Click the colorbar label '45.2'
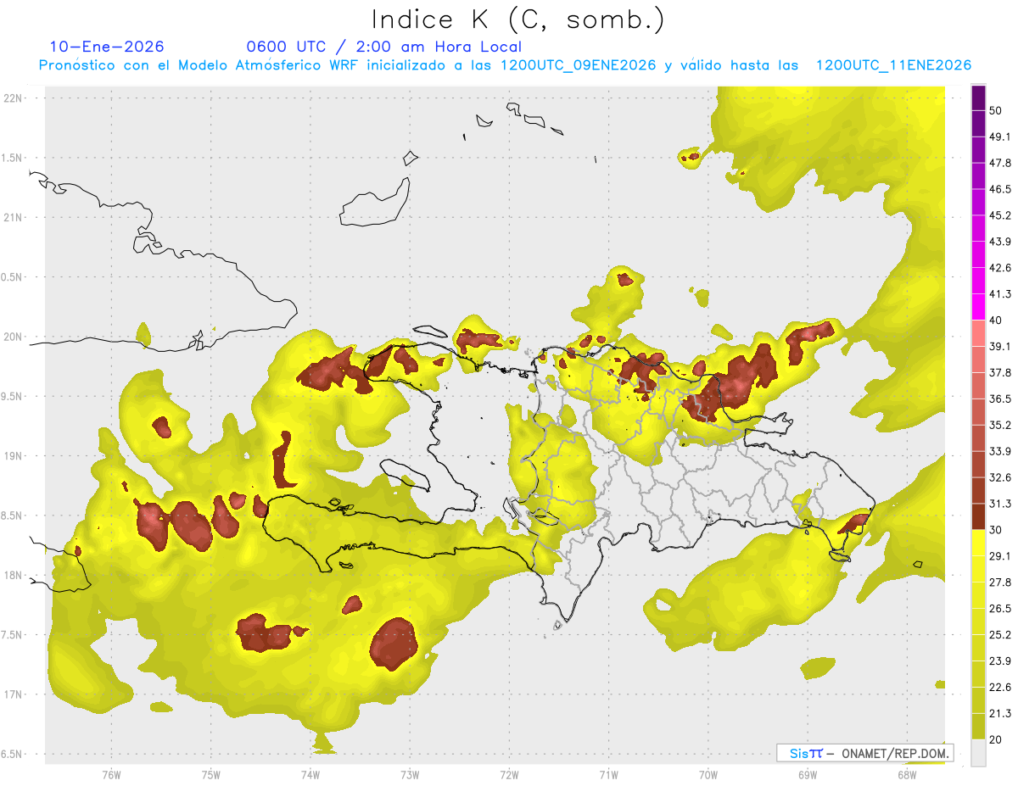1018x786 pixels. coord(1000,215)
